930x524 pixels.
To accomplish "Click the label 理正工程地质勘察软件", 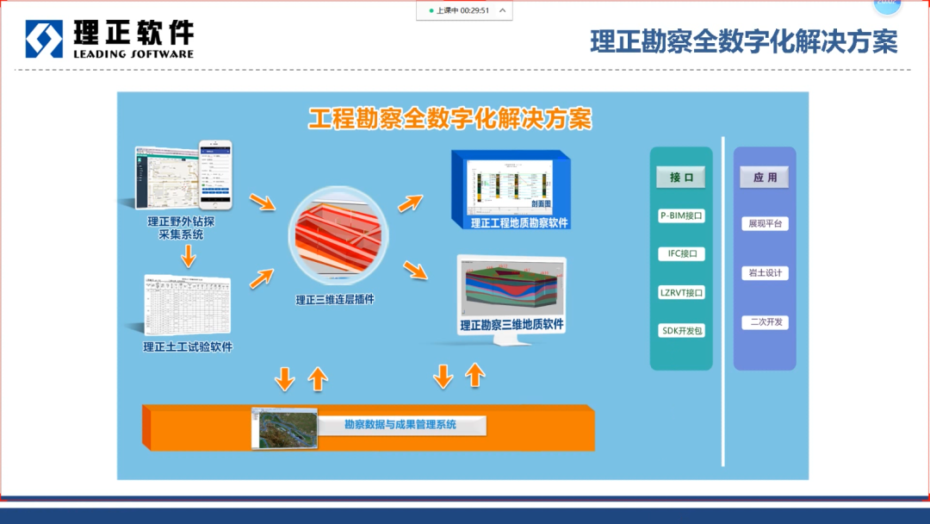I will 519,223.
